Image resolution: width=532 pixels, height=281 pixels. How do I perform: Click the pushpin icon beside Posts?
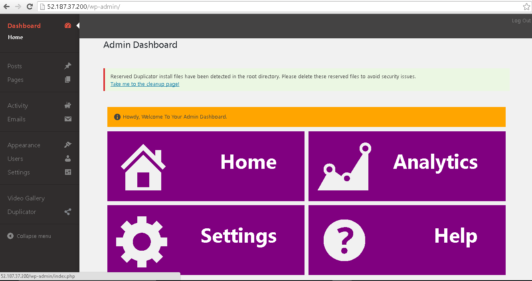click(x=68, y=66)
